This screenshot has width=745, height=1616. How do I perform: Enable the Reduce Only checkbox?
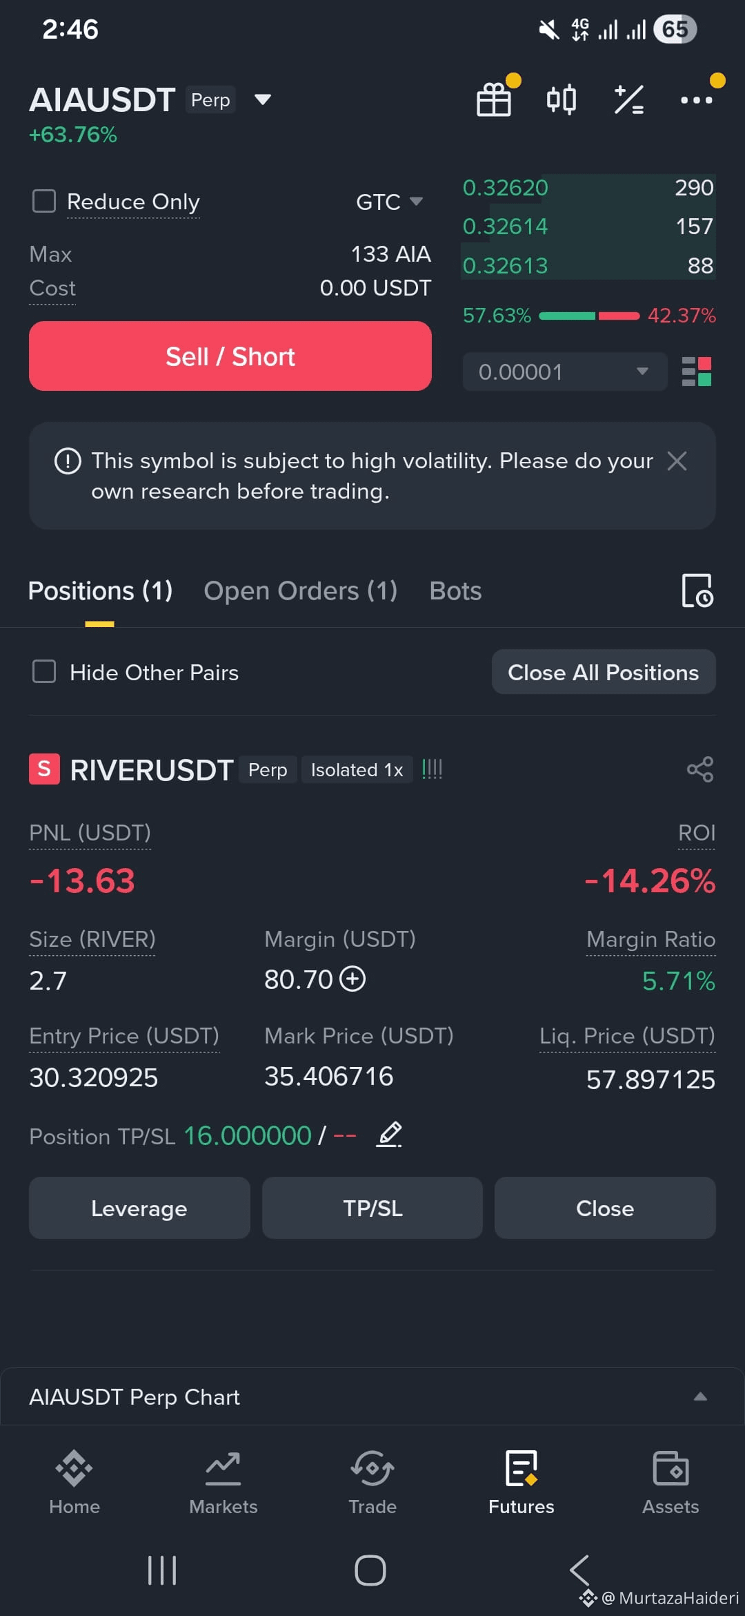point(44,201)
